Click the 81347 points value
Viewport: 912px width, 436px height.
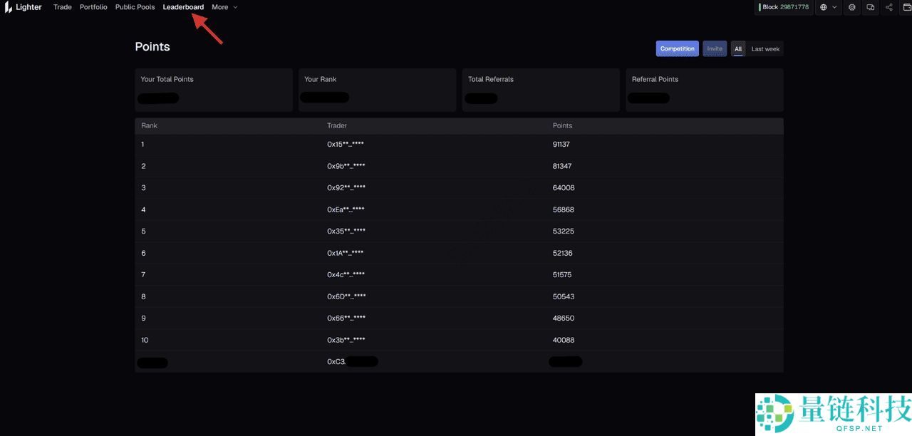[562, 166]
